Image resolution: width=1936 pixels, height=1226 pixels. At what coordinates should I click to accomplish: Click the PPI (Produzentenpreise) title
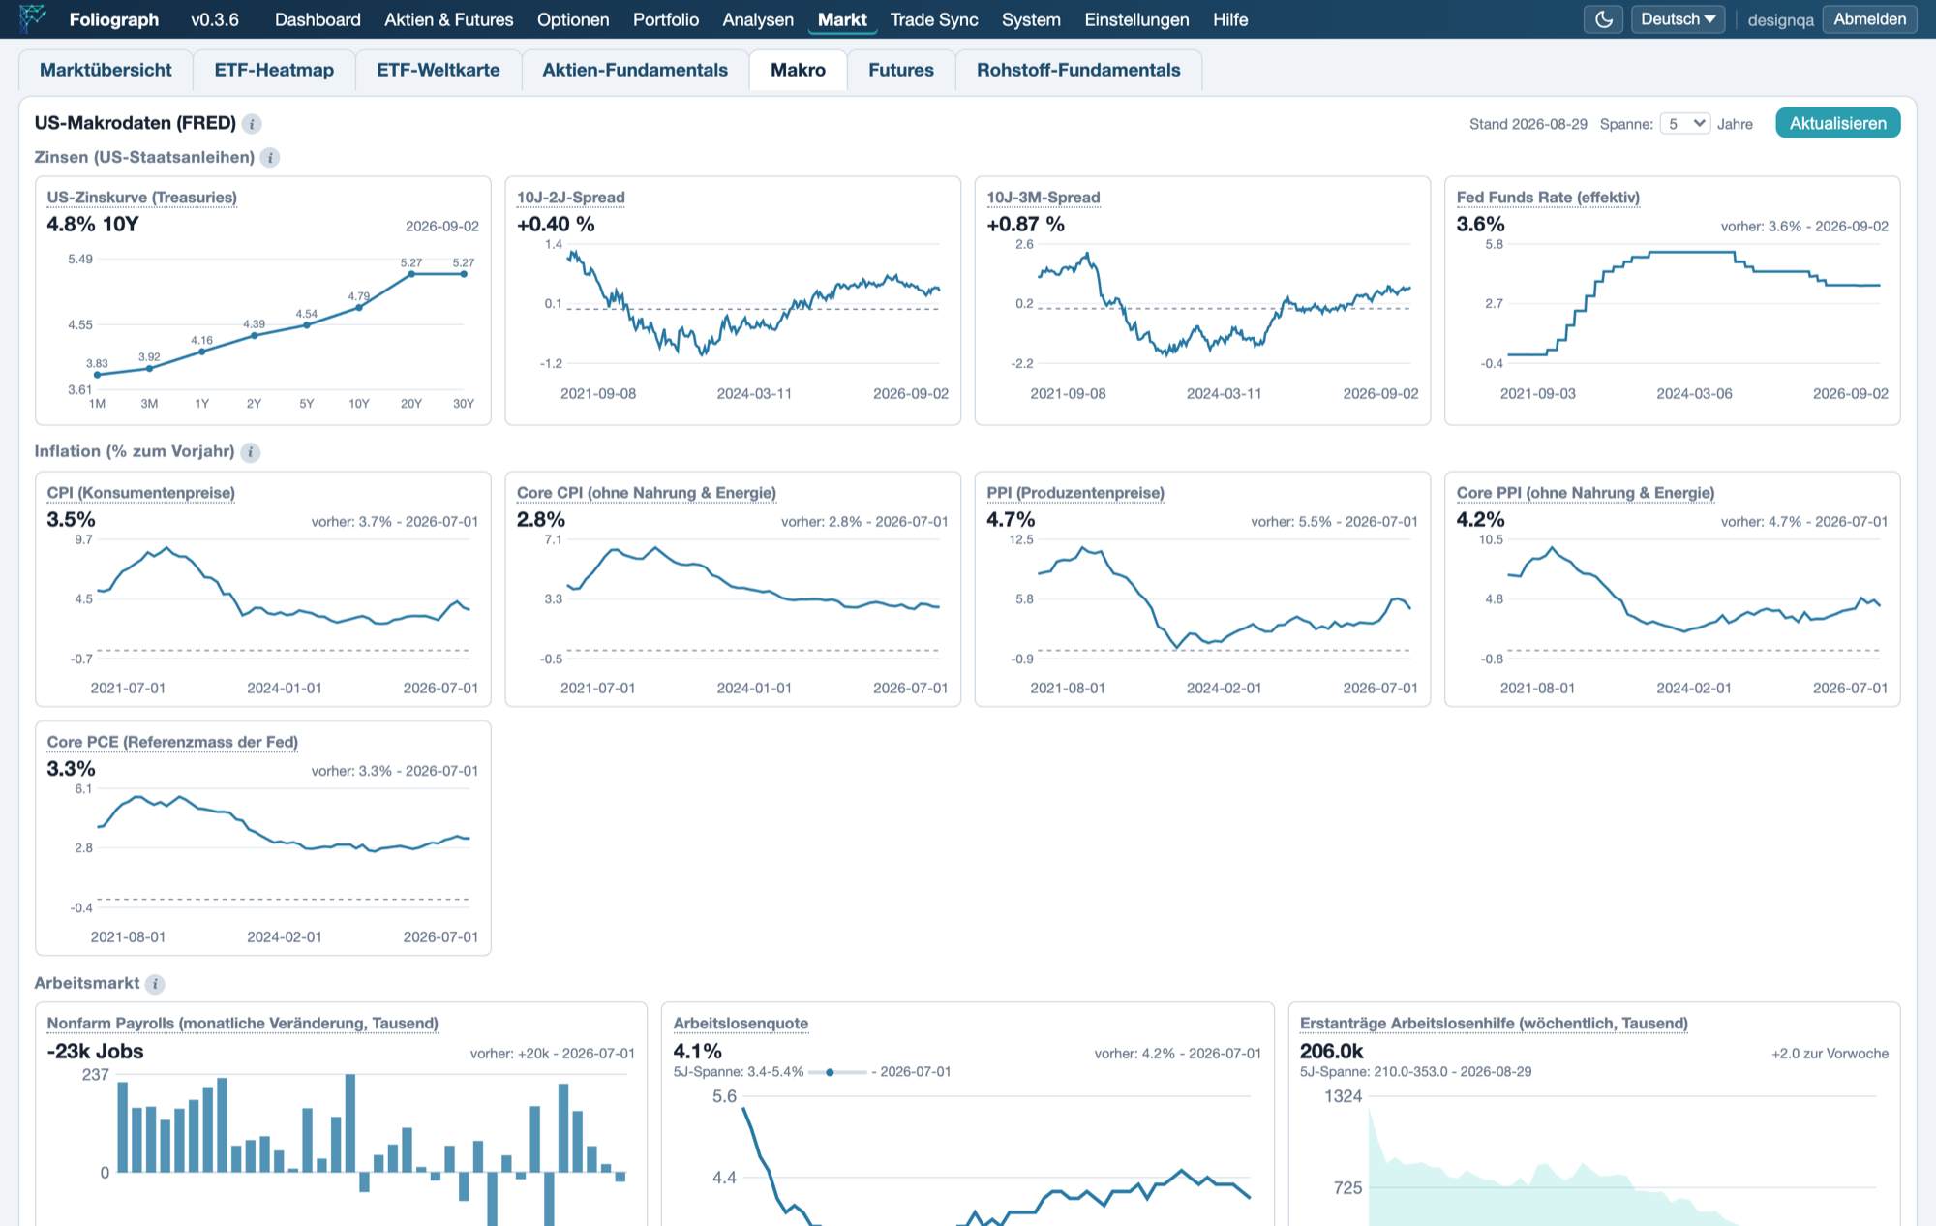tap(1075, 493)
